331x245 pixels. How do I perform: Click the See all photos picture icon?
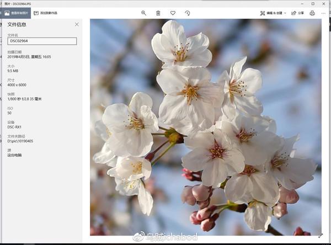pyautogui.click(x=7, y=13)
